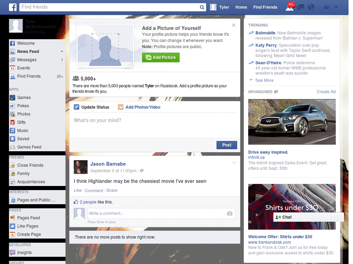
Task: Open Jason Barnabe's profile thumbnail
Action: point(81,167)
